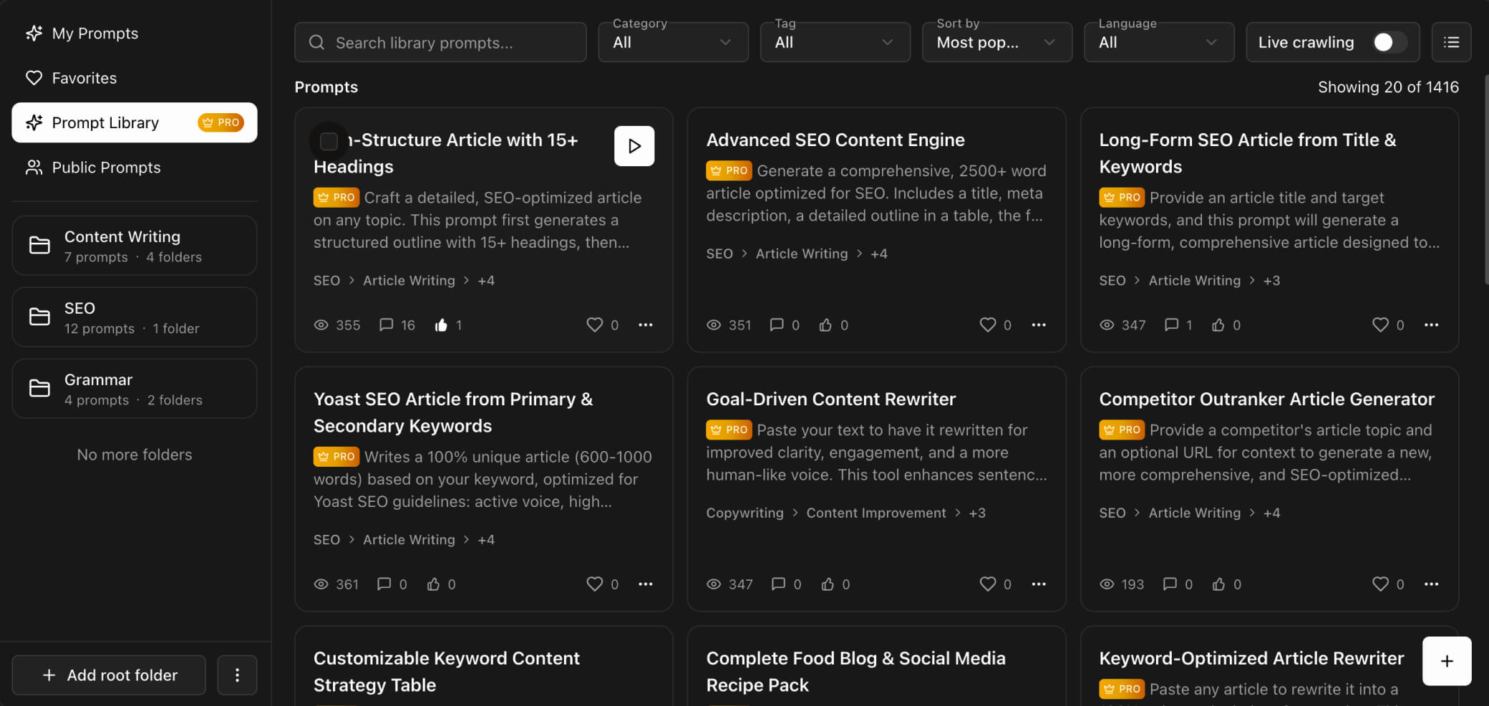Open folder options kebab menu

[237, 675]
